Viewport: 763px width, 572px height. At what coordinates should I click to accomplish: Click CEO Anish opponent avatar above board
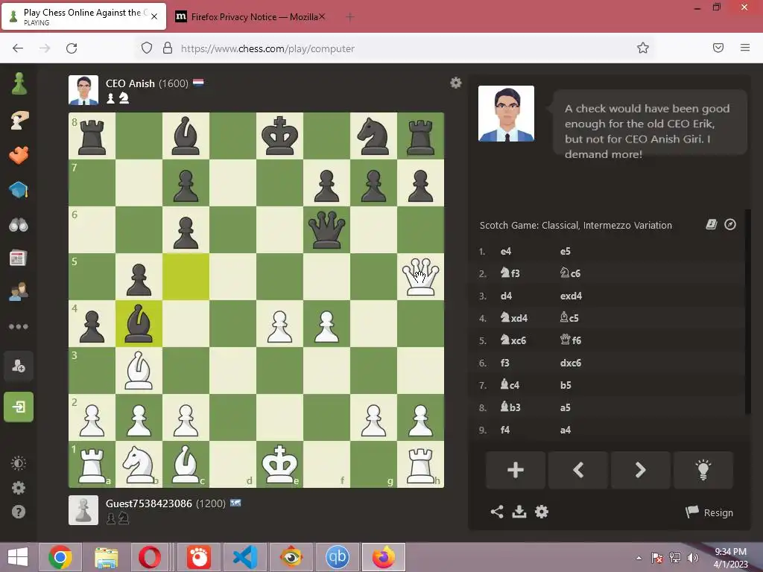click(x=83, y=90)
